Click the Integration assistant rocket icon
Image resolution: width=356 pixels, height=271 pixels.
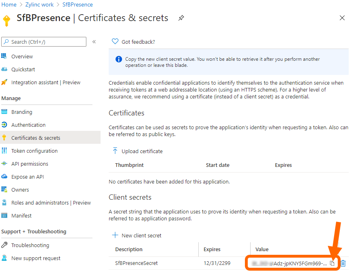pyautogui.click(x=4, y=82)
